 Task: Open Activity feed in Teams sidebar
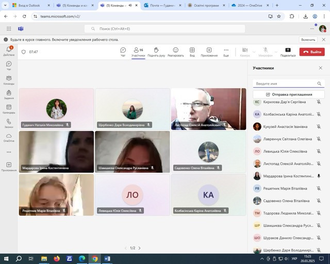point(9,51)
